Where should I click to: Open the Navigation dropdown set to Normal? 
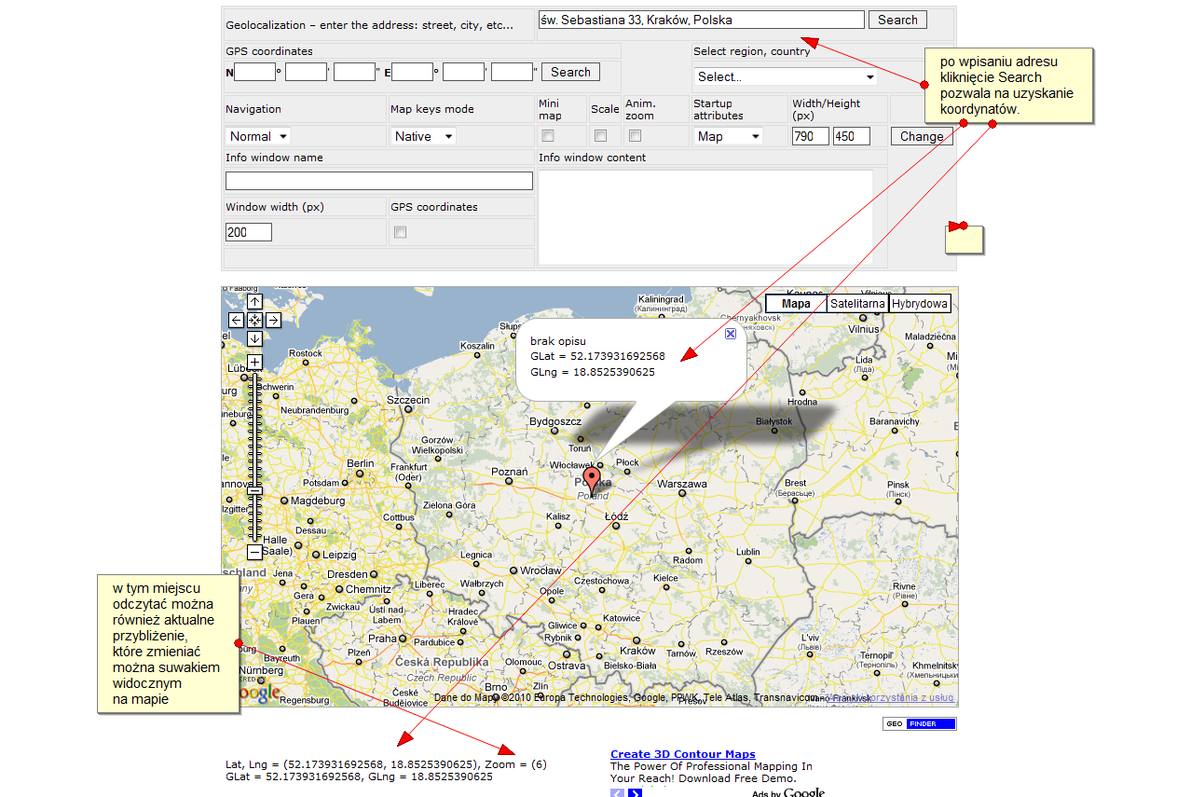(258, 136)
